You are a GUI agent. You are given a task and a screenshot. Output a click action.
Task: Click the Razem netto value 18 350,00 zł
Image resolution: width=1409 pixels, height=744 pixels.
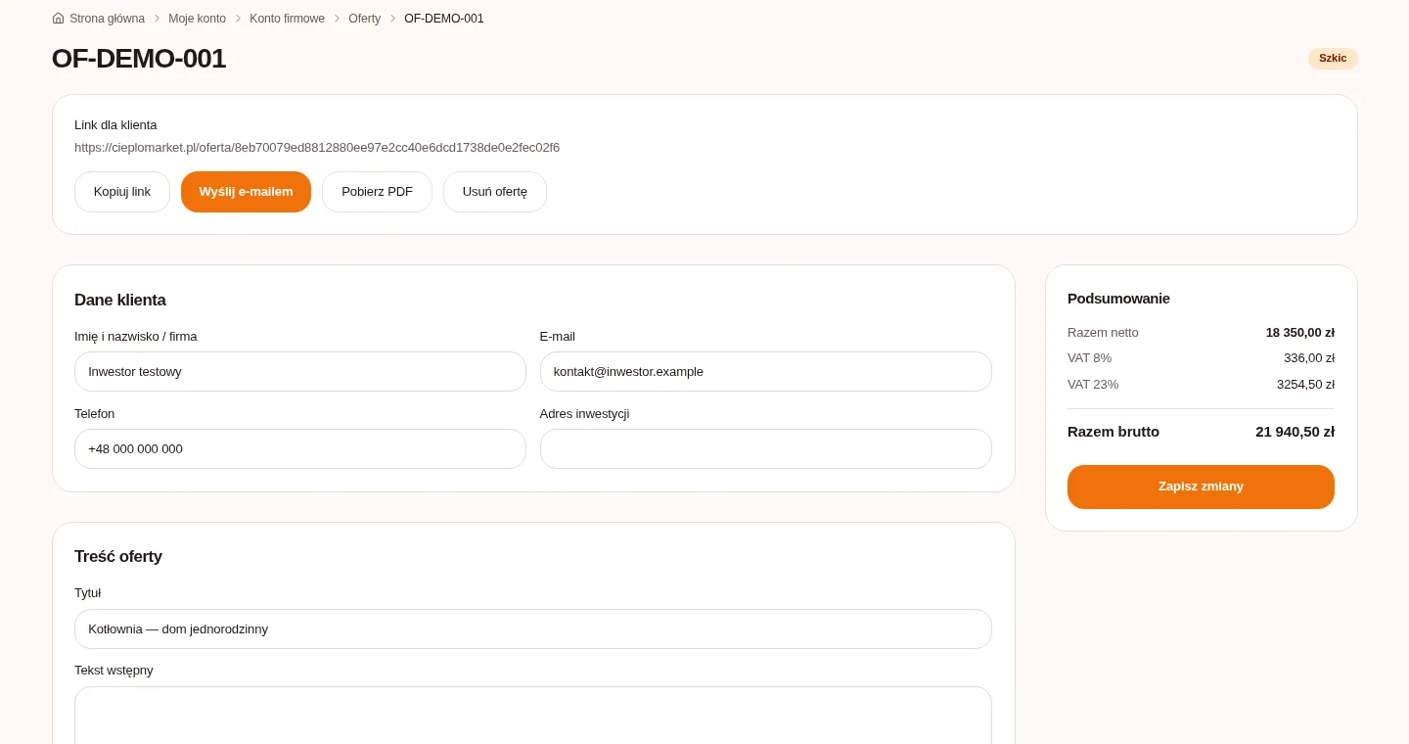[1299, 333]
